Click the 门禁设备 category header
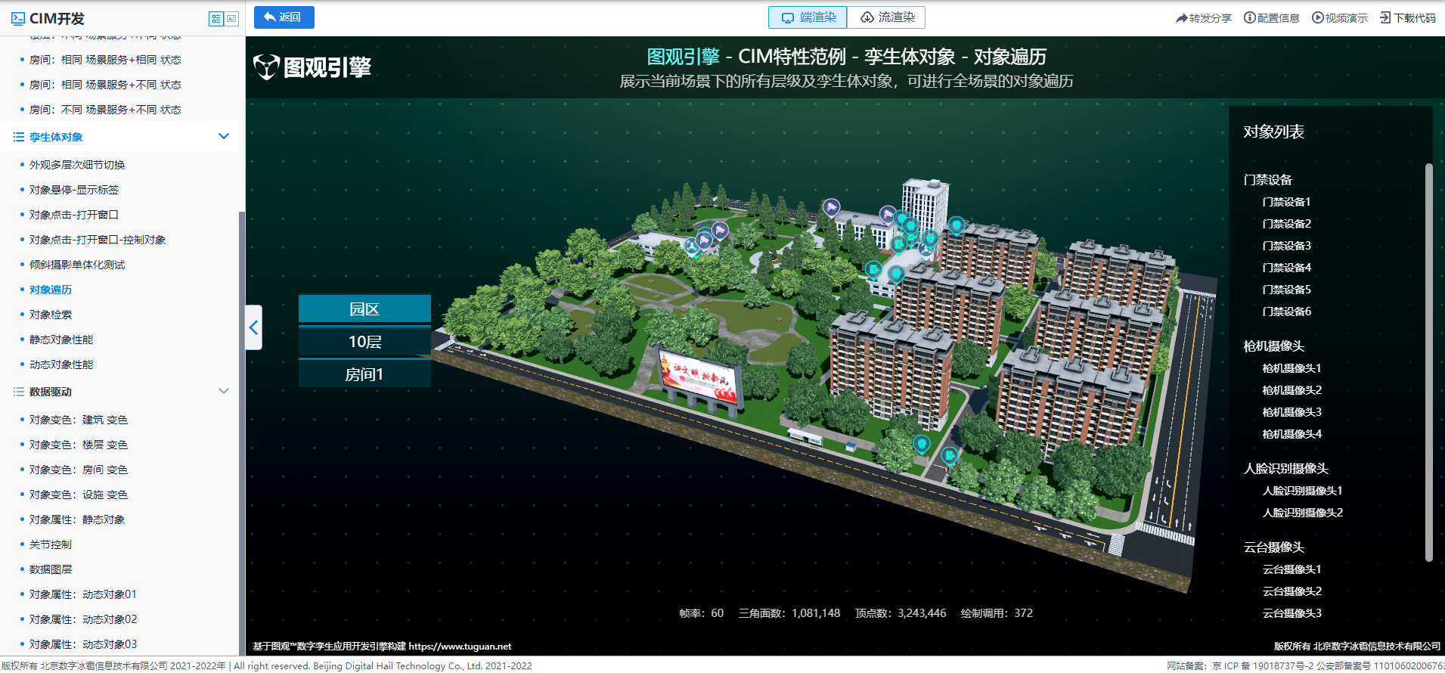The height and width of the screenshot is (673, 1445). pyautogui.click(x=1268, y=180)
